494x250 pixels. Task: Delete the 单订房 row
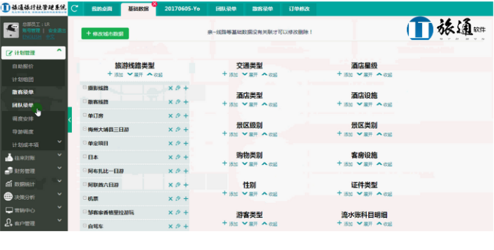click(x=170, y=116)
